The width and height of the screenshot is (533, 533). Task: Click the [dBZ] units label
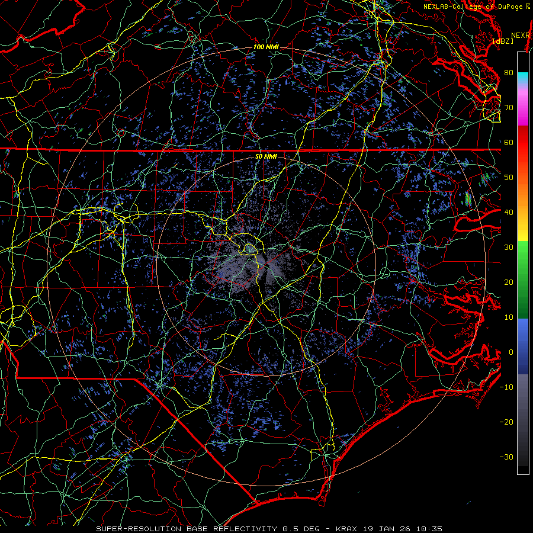(x=503, y=41)
